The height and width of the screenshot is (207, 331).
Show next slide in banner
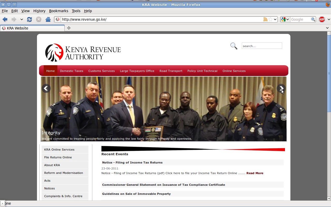pos(281,88)
